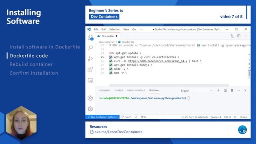Click the Open Changes icon in editor toolbar
The width and height of the screenshot is (256, 144).
click(x=232, y=36)
